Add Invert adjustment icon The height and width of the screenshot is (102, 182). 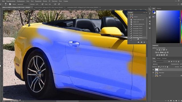[157, 55]
